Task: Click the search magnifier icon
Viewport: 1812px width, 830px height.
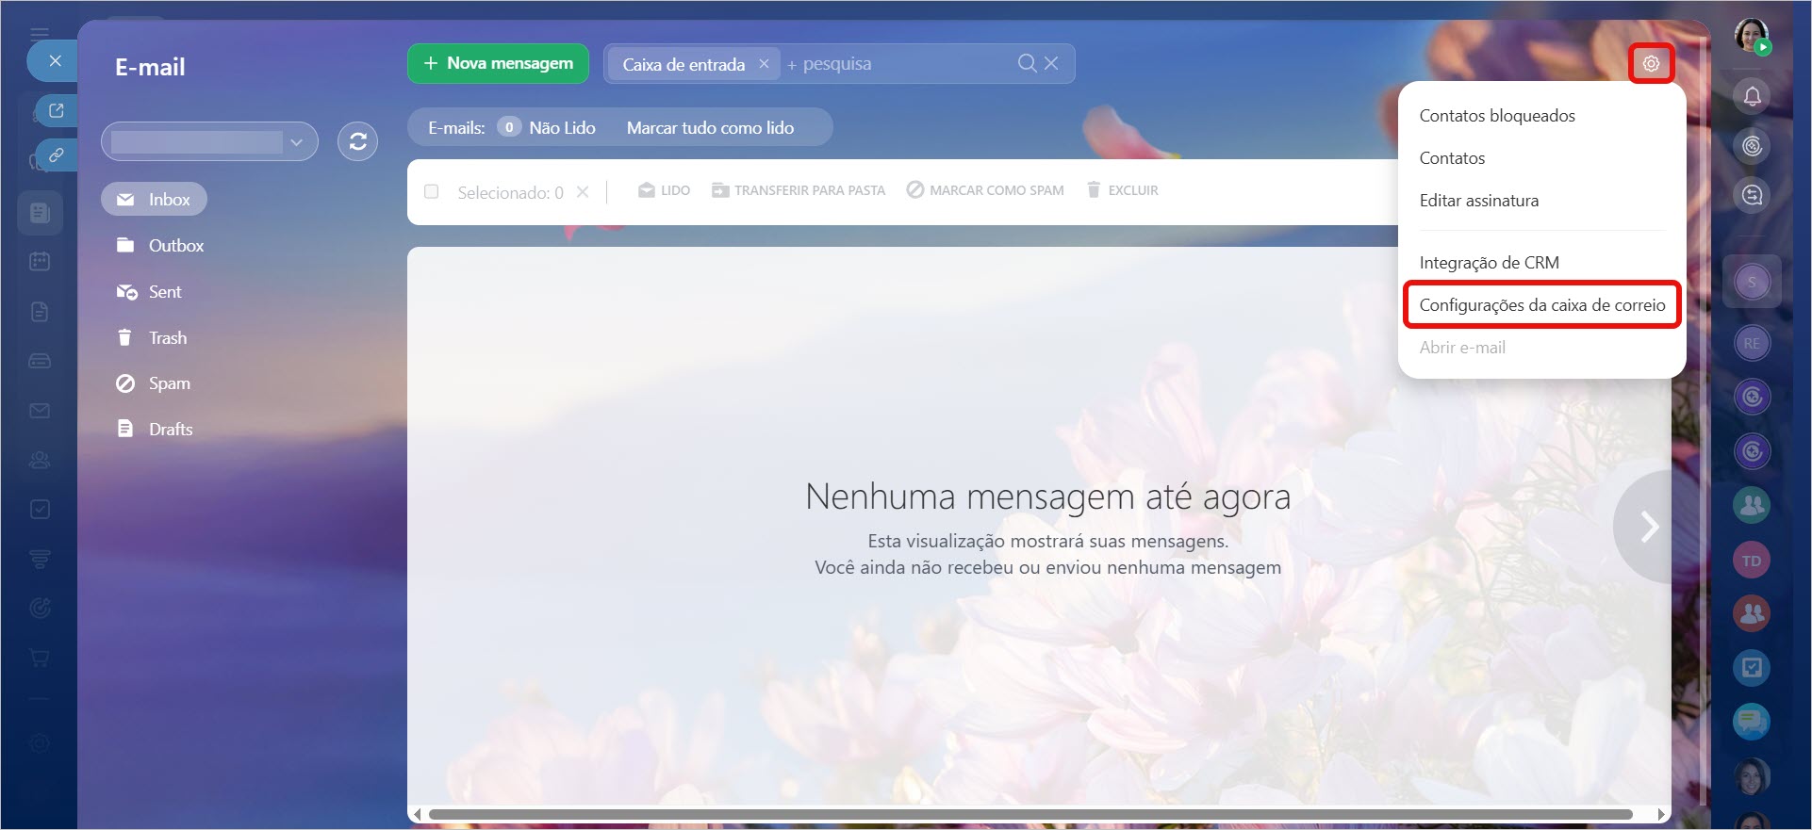Action: tap(1027, 63)
